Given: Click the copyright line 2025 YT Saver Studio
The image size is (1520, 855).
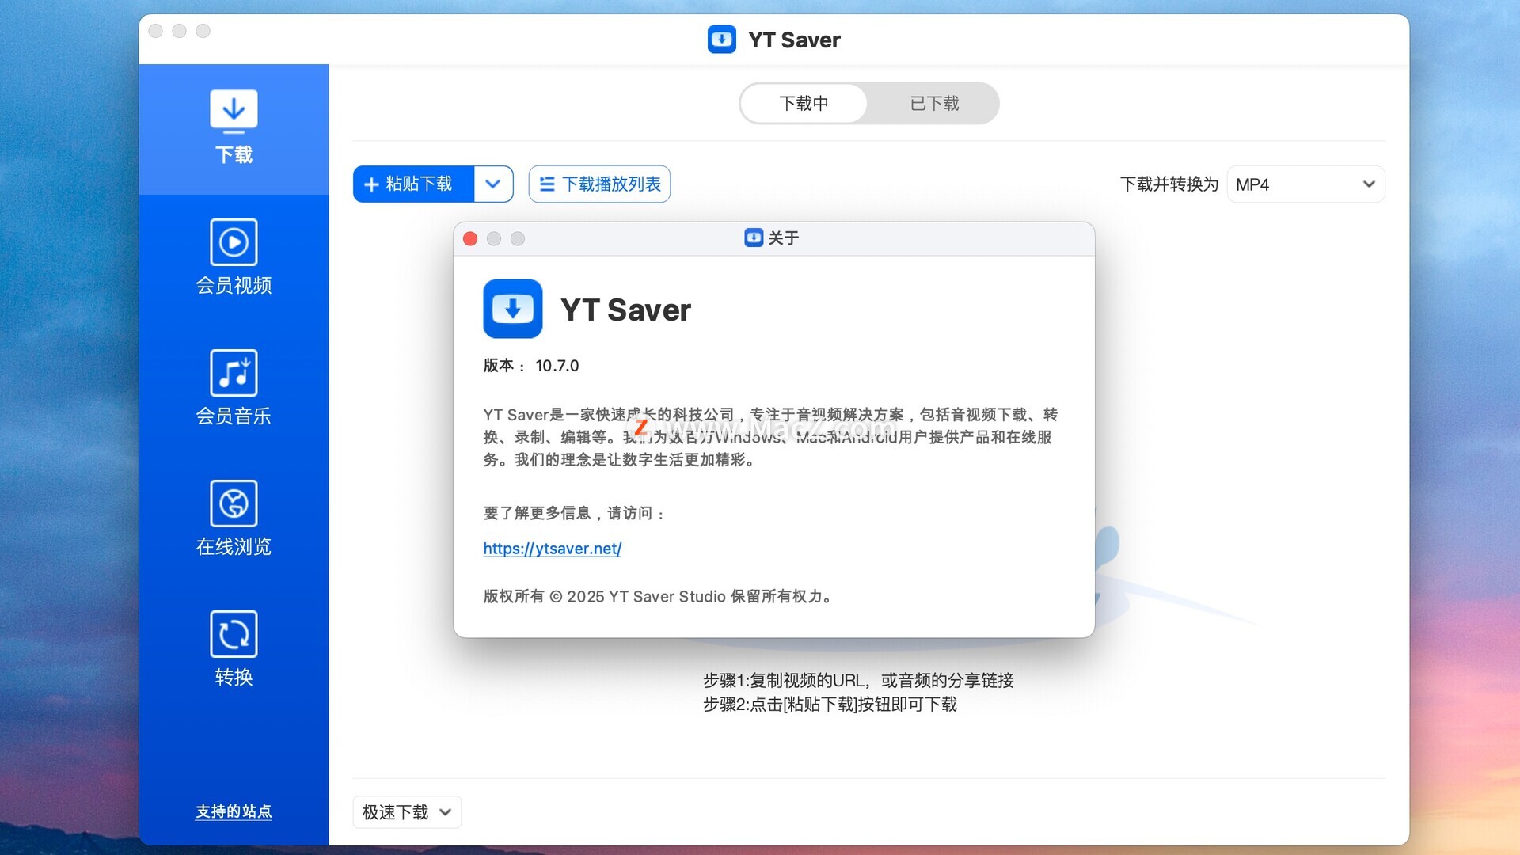Looking at the screenshot, I should click(658, 597).
